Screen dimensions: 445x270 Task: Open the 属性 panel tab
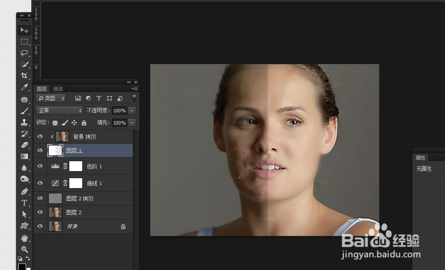421,157
